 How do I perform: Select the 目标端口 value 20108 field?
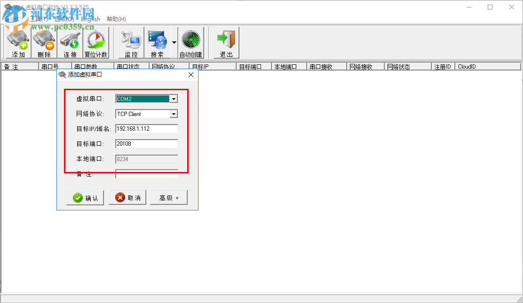pos(146,144)
